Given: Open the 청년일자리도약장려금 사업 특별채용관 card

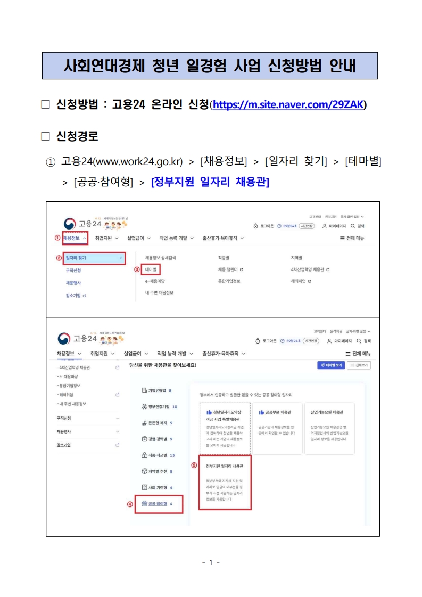Looking at the screenshot, I should (x=225, y=428).
